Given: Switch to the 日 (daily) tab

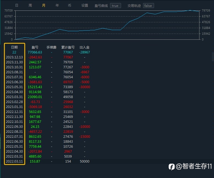Looking at the screenshot, I should coord(17,6).
